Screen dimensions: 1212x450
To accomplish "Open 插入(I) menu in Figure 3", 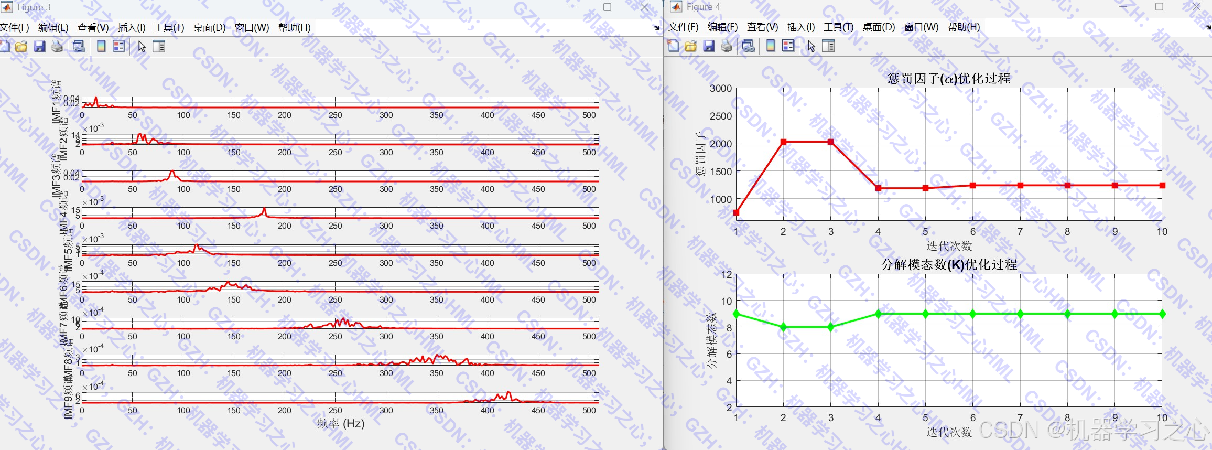I will (x=132, y=27).
